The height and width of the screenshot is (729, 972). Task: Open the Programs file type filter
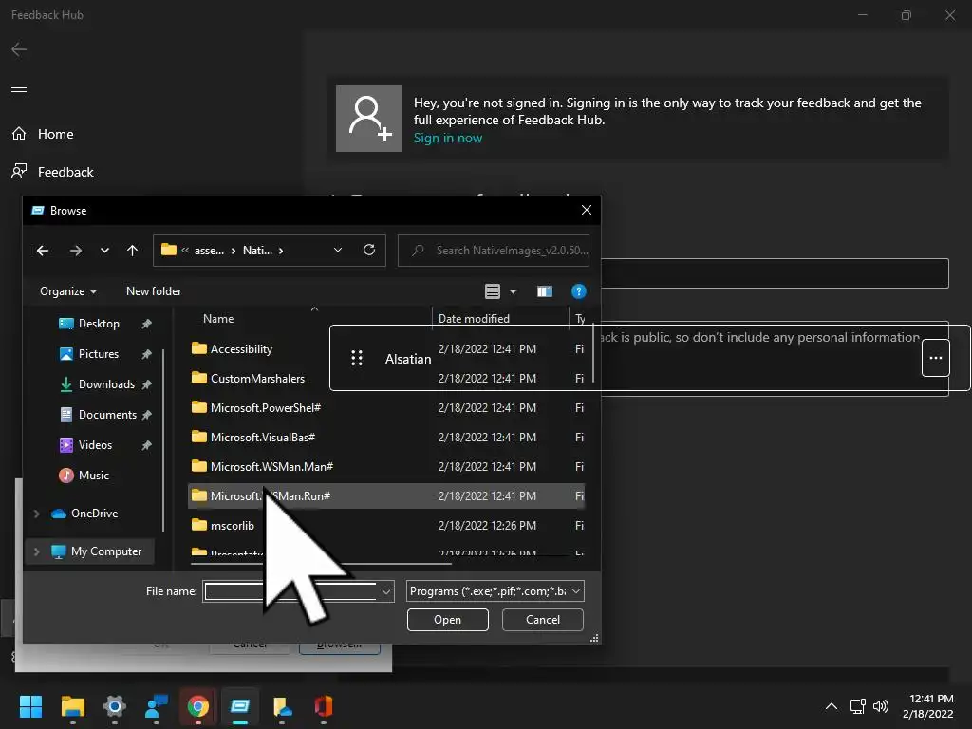[495, 591]
